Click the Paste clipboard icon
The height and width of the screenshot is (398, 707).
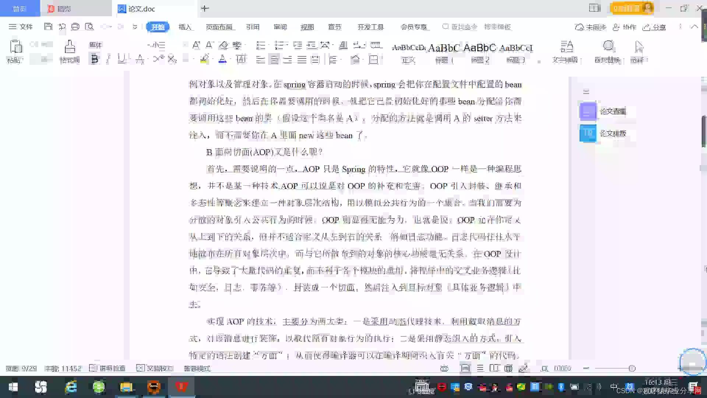(15, 47)
